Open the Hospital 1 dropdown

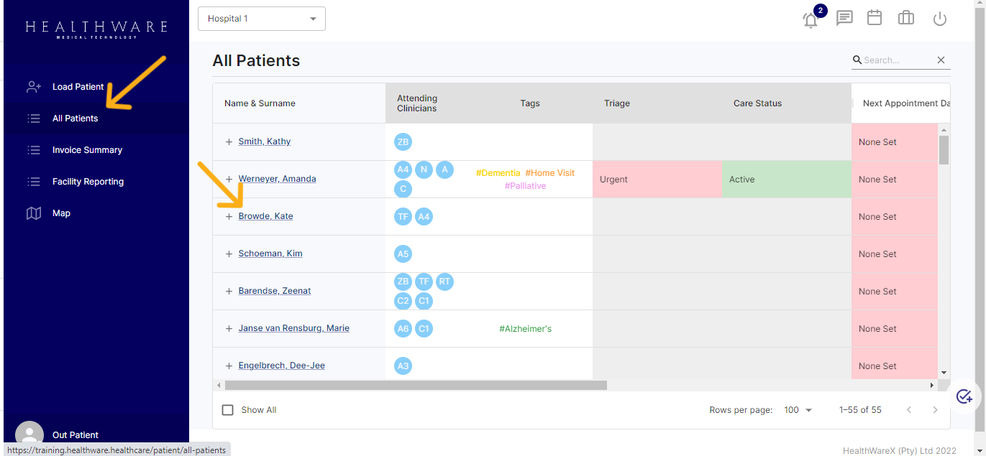tap(262, 19)
